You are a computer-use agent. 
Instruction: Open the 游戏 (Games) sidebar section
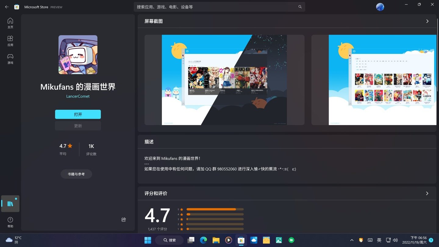coord(10,58)
